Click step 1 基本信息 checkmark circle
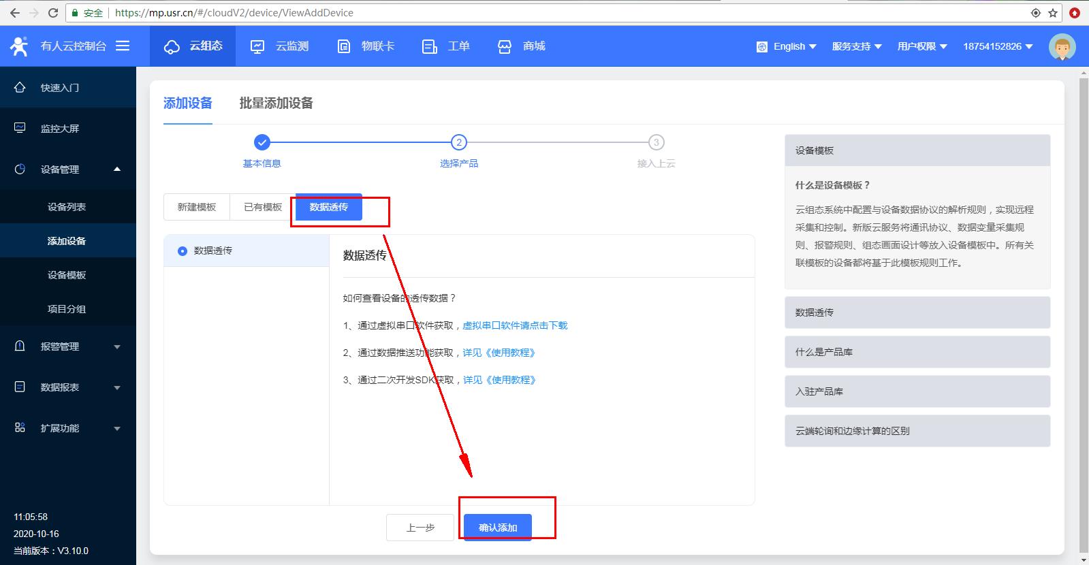The height and width of the screenshot is (565, 1089). (x=262, y=142)
